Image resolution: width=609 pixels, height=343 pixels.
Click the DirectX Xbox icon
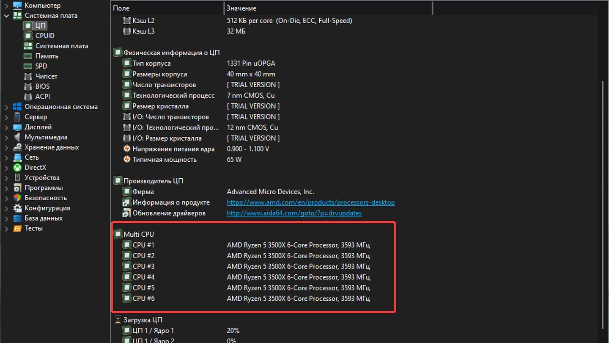point(17,168)
